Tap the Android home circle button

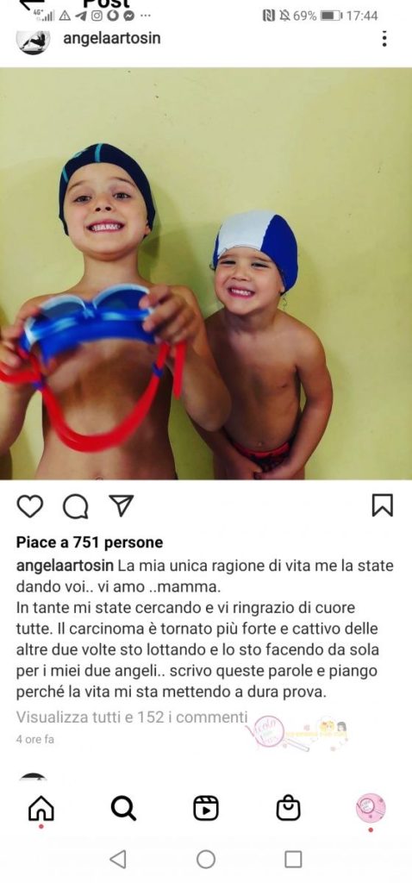click(x=206, y=859)
